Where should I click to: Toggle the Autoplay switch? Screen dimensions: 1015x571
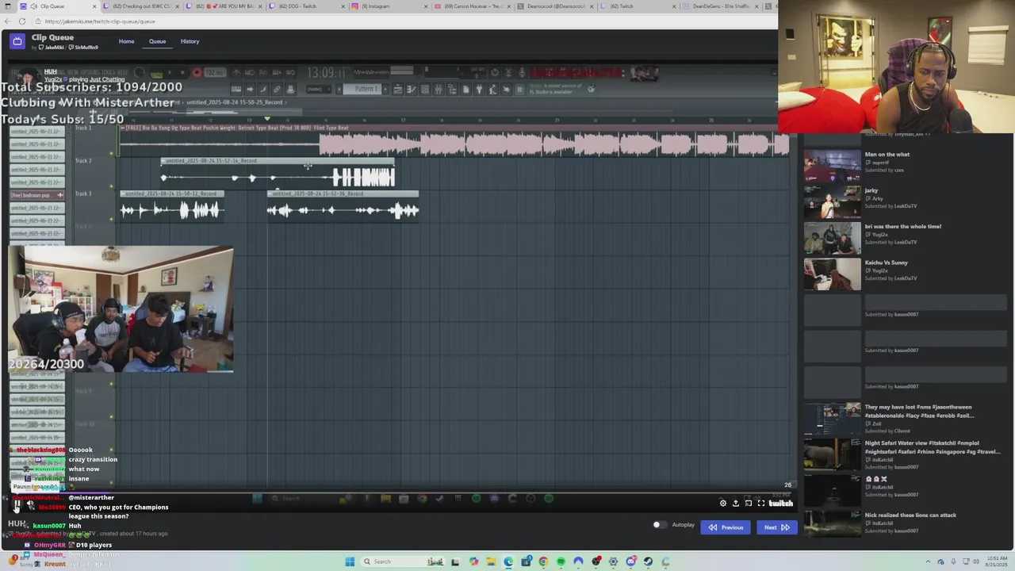click(659, 525)
